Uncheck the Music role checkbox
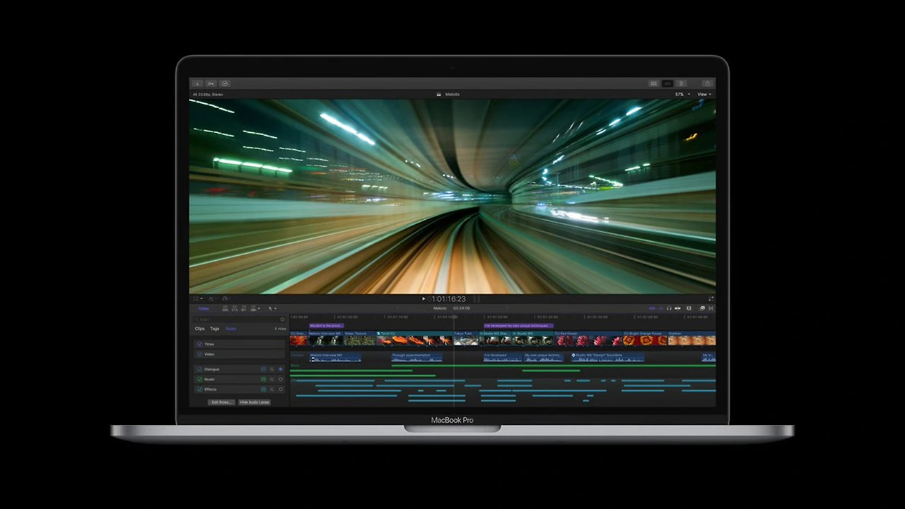The height and width of the screenshot is (509, 905). pos(199,379)
